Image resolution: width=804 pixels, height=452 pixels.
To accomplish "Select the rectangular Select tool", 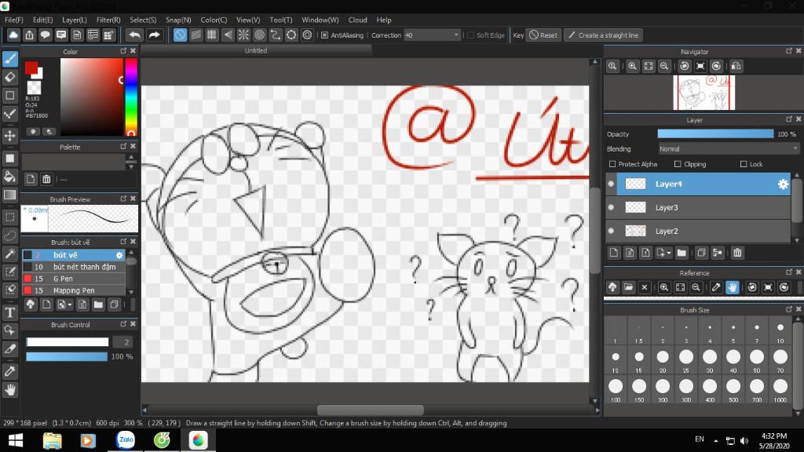I will [9, 217].
